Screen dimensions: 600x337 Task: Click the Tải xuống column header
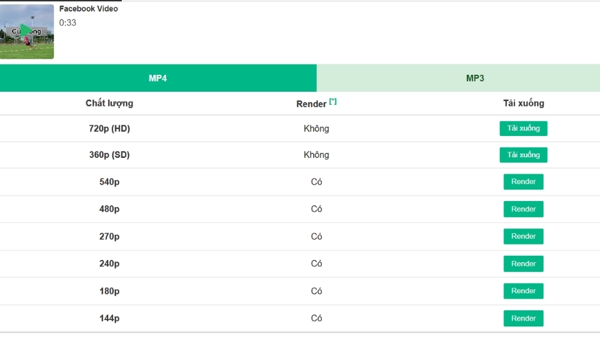click(523, 103)
